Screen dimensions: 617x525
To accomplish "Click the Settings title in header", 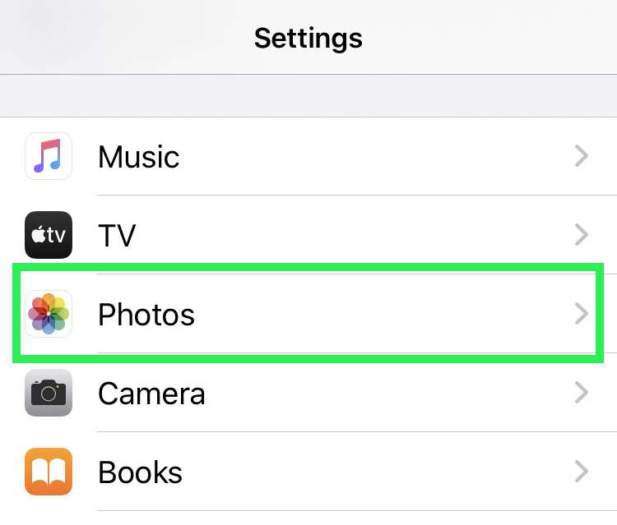I will pyautogui.click(x=308, y=39).
